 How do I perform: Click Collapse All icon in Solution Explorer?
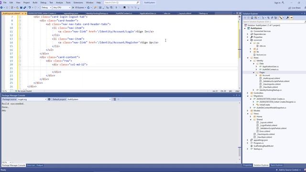pyautogui.click(x=272, y=18)
